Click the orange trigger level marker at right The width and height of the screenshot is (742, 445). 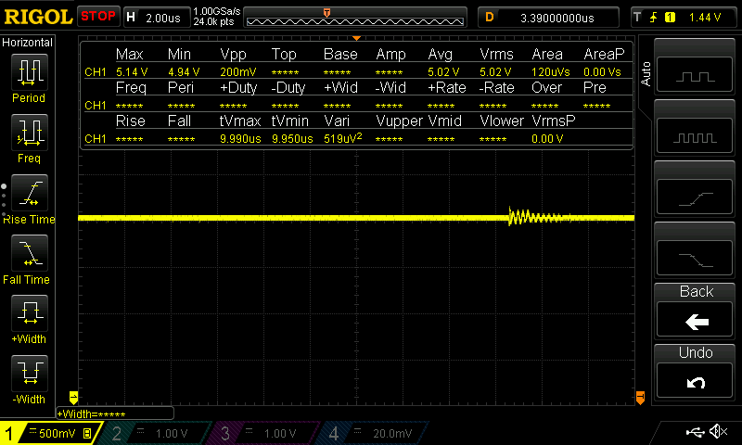point(640,397)
